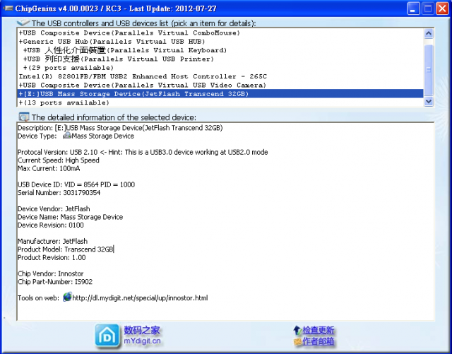The height and width of the screenshot is (354, 452).
Task: Click the Device Revision: 0100 line
Action: pyautogui.click(x=51, y=225)
